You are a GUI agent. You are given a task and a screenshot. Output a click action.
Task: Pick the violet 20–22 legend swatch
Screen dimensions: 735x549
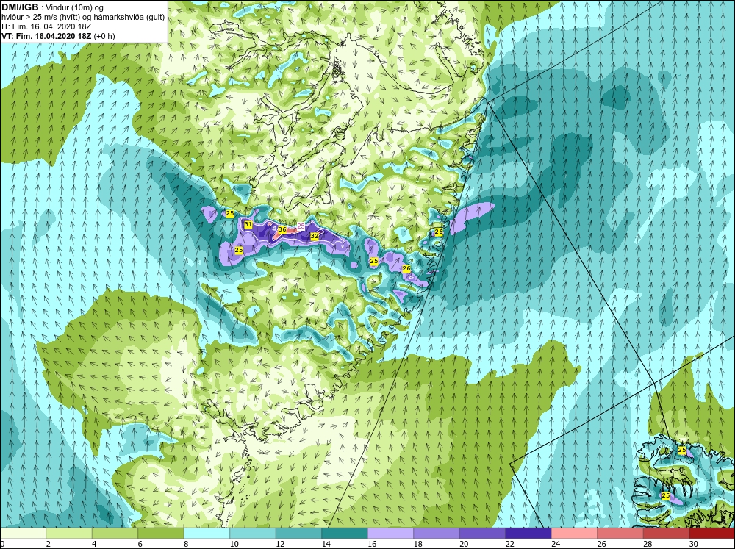[x=482, y=533]
